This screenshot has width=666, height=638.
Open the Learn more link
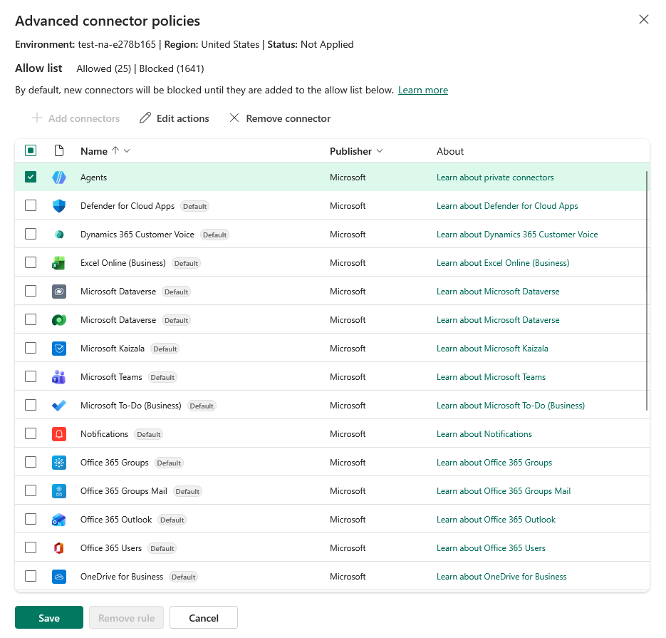coord(423,90)
